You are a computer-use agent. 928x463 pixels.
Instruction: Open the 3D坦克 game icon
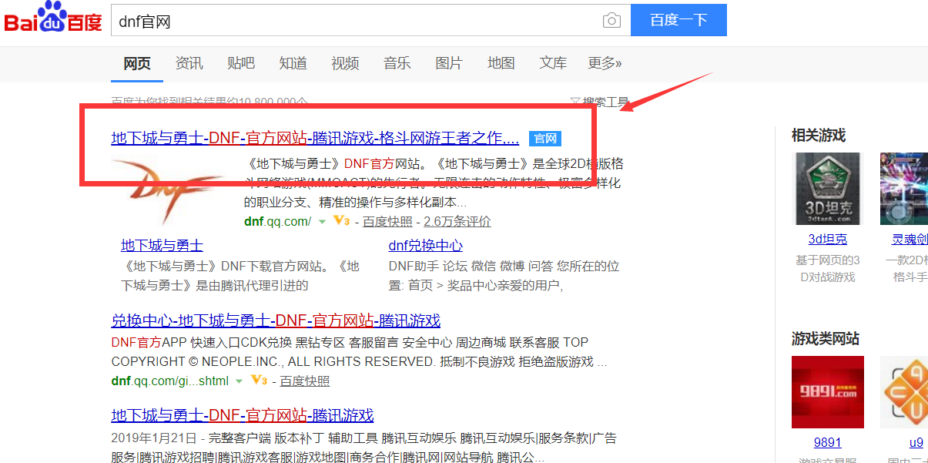coord(828,189)
